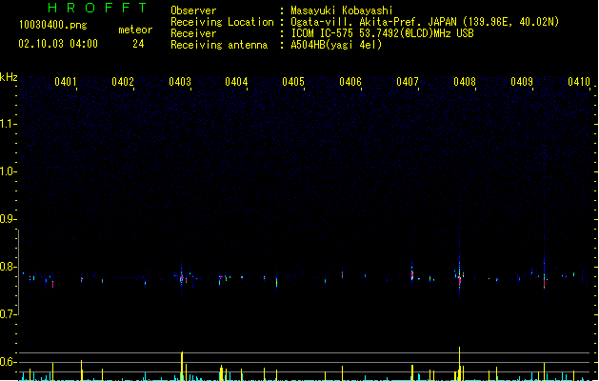Click the 0408 time marker

point(465,82)
